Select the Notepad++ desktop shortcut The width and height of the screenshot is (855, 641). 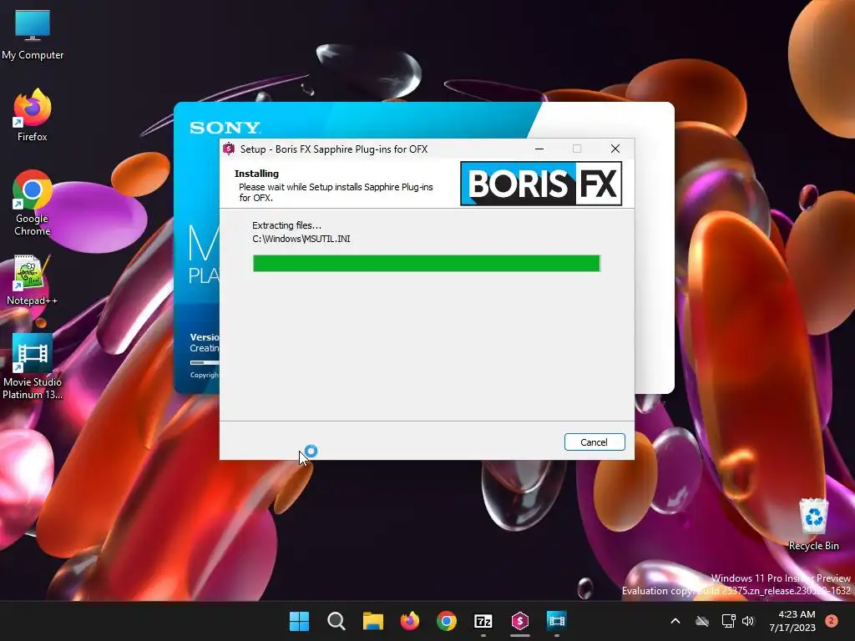coord(33,280)
